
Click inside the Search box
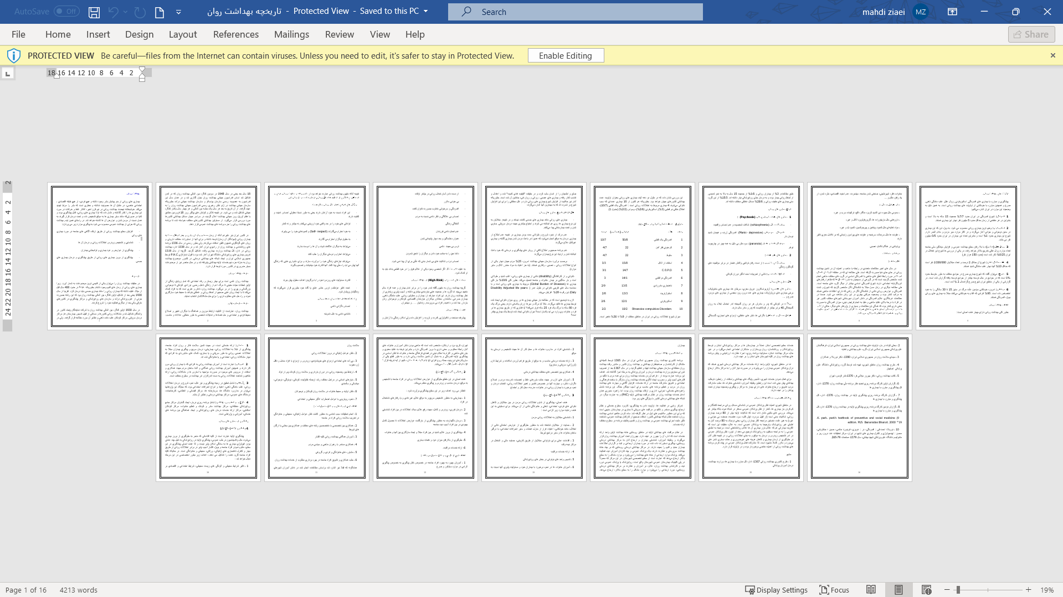[x=575, y=12]
